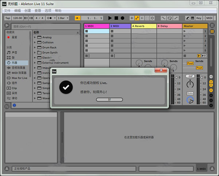Click the 120.00 tempo field
Image resolution: width=219 pixels, height=176 pixels.
18,18
